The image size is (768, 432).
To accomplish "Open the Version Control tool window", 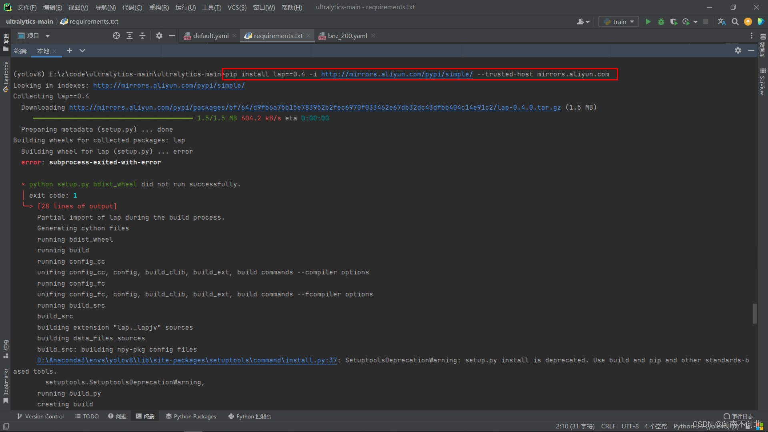I will click(40, 416).
